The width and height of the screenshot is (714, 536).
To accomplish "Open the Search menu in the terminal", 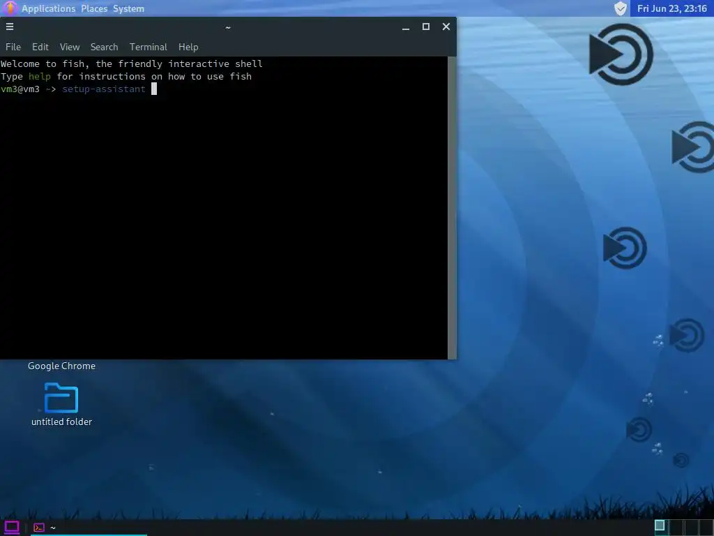I will click(104, 47).
